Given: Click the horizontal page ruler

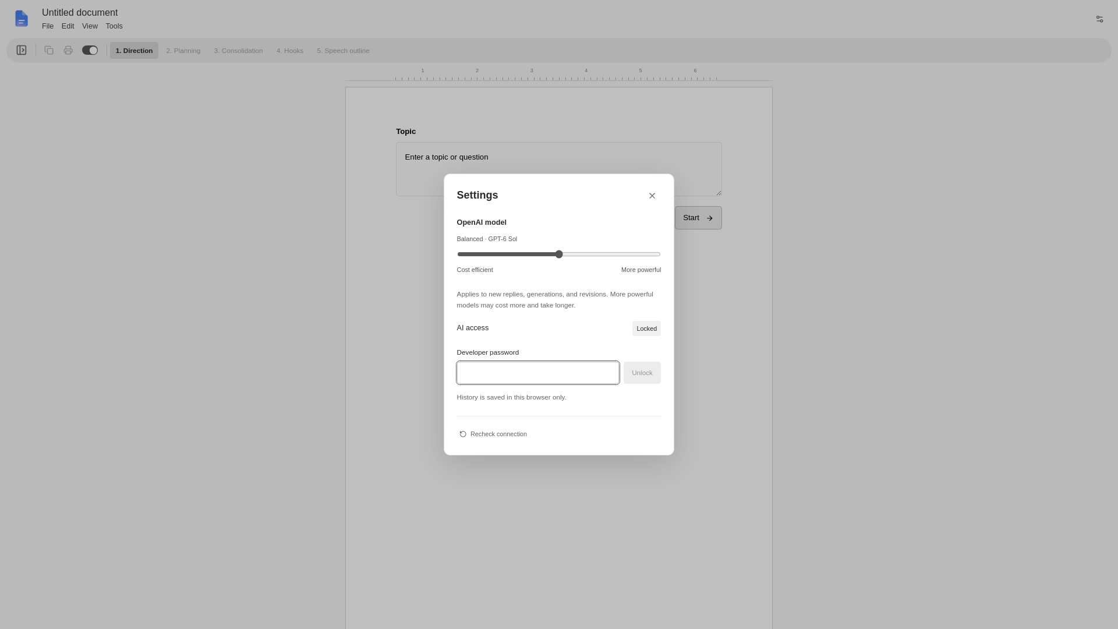Looking at the screenshot, I should pyautogui.click(x=559, y=73).
